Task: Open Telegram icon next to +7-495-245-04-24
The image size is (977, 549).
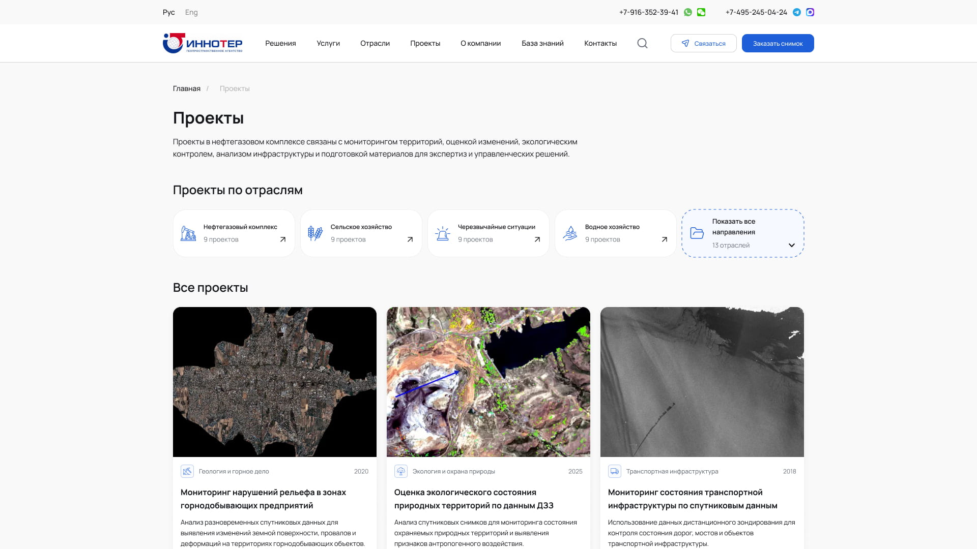Action: [x=797, y=12]
